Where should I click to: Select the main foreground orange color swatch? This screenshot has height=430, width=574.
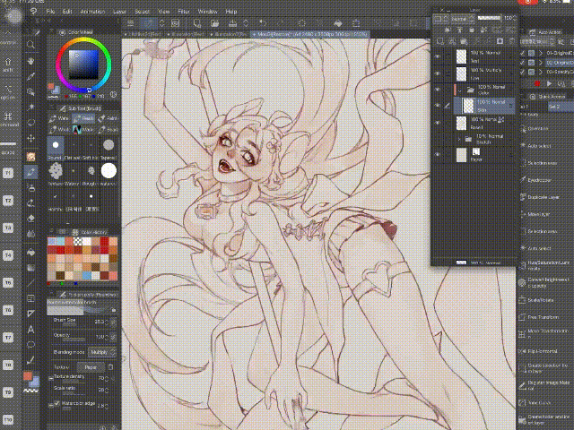tap(28, 376)
